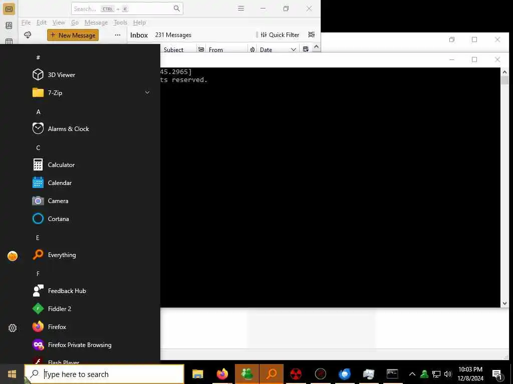The width and height of the screenshot is (513, 384).
Task: Switch to Firefox in taskbar
Action: (222, 374)
